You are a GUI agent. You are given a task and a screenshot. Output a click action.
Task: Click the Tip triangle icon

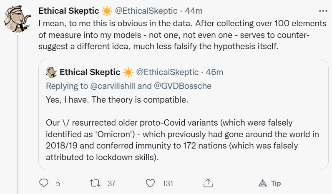(x=263, y=183)
